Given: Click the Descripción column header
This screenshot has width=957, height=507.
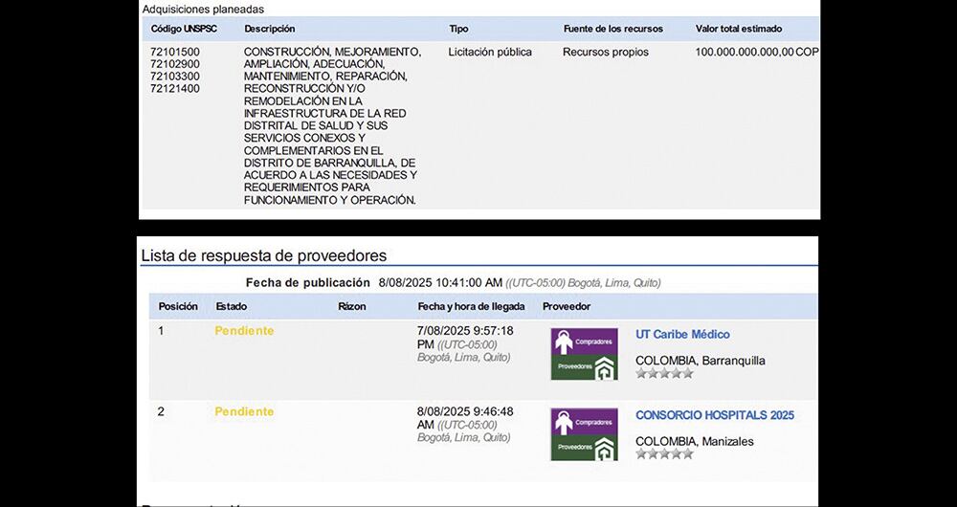Looking at the screenshot, I should pos(269,29).
